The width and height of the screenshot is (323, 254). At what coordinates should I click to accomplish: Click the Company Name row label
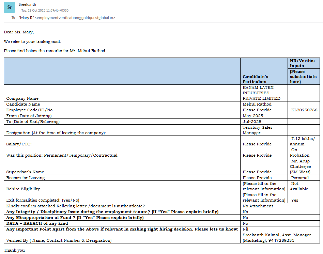(x=22, y=98)
